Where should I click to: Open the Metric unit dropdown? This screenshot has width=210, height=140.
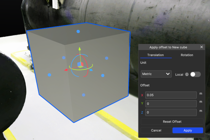click(156, 74)
